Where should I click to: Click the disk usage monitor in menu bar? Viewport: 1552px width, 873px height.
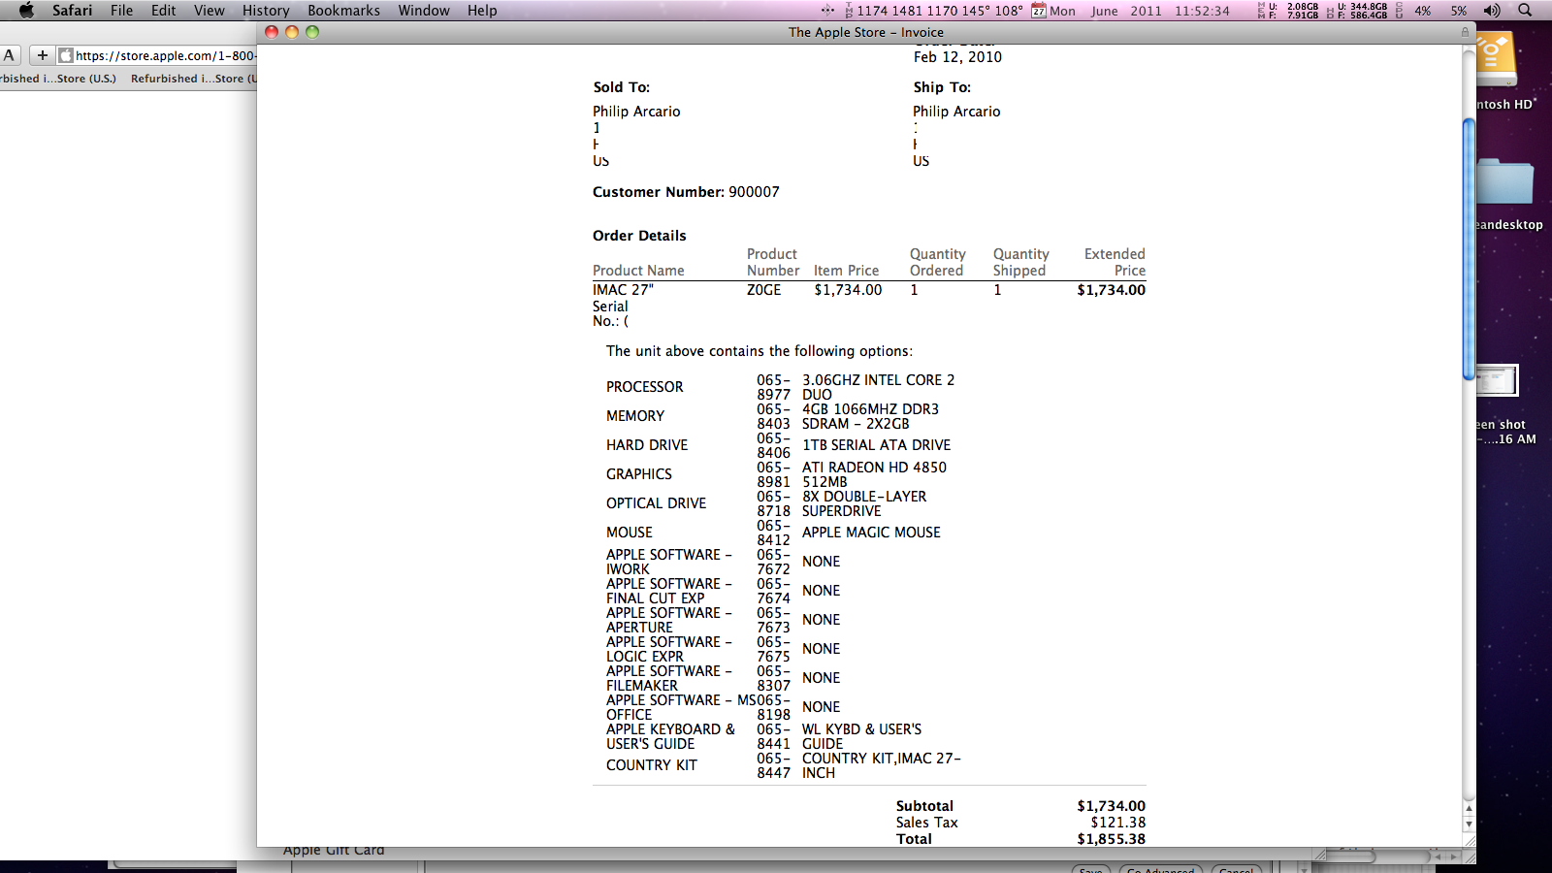click(1358, 11)
